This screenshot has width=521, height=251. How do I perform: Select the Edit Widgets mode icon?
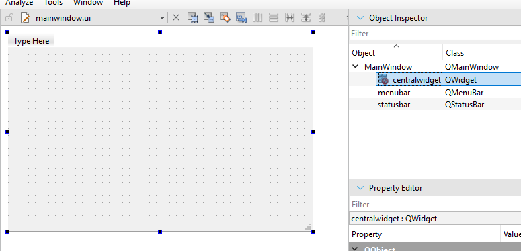point(193,17)
